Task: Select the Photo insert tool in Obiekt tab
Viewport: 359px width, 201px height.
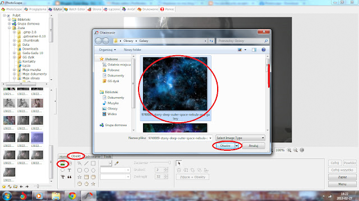Action: (x=62, y=164)
